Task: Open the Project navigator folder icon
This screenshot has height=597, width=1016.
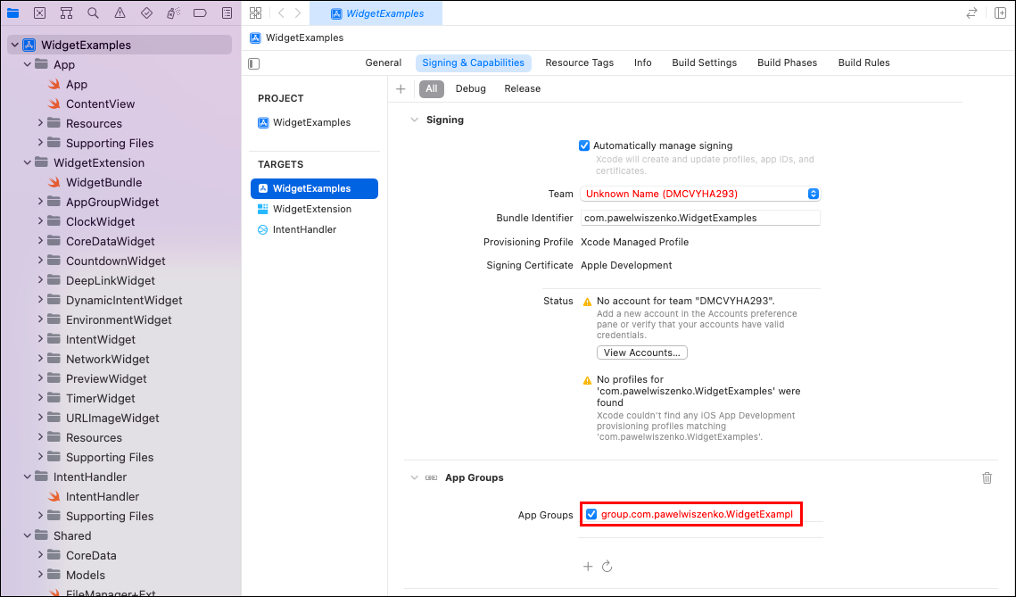Action: tap(13, 13)
